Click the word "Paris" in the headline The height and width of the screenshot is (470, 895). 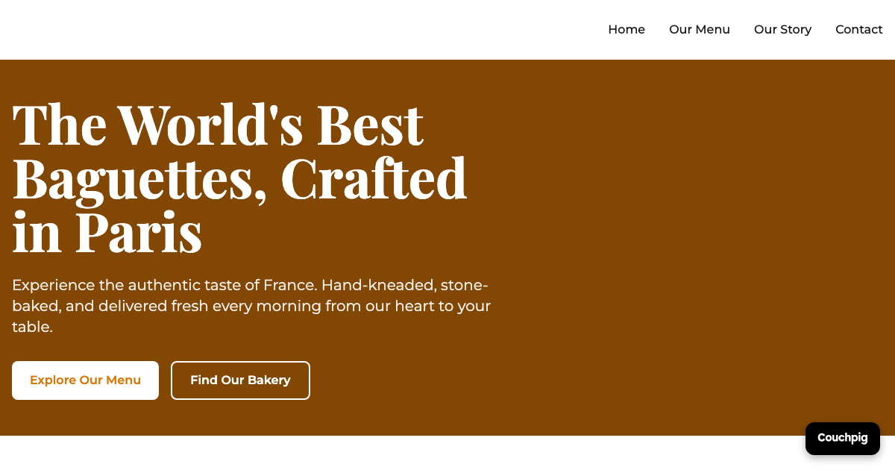tap(139, 233)
